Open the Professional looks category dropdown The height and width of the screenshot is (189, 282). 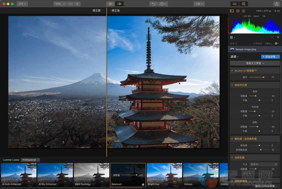[30, 160]
